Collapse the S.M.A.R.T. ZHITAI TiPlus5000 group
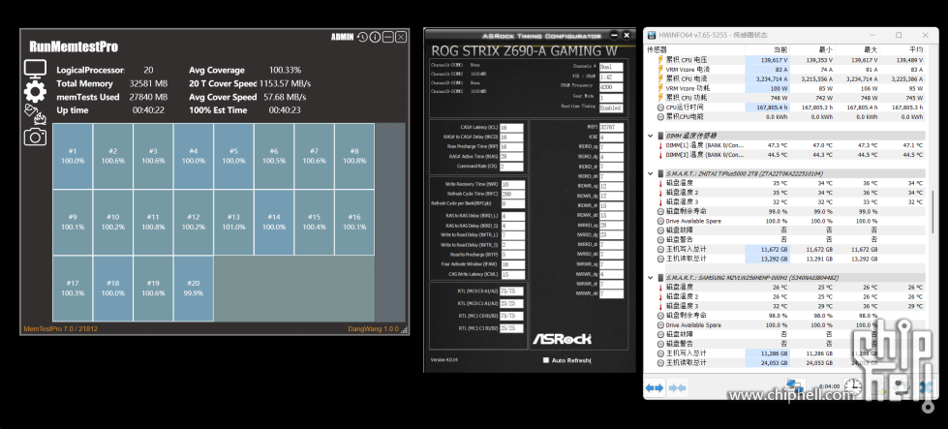 click(651, 173)
